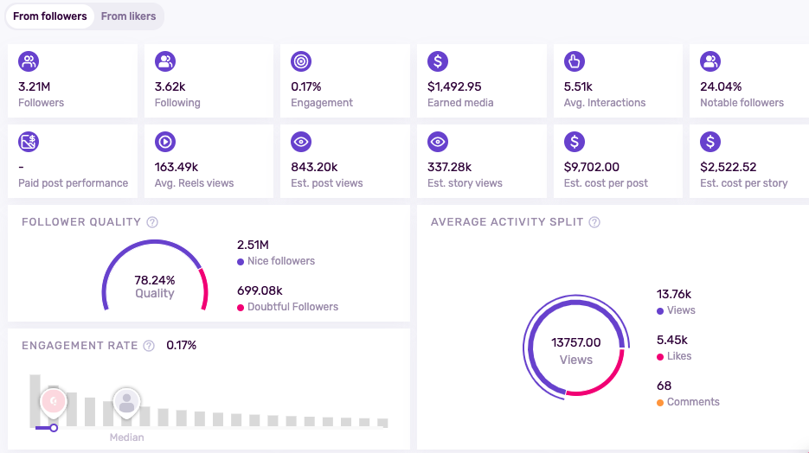
Task: Click the Following user icon
Action: (x=165, y=61)
